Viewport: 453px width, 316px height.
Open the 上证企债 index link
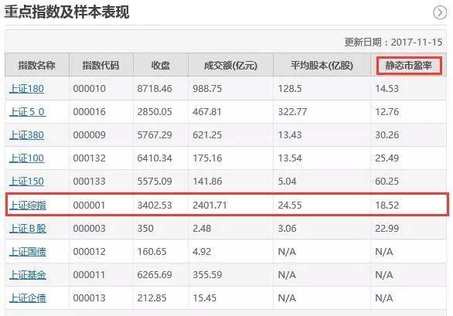28,297
